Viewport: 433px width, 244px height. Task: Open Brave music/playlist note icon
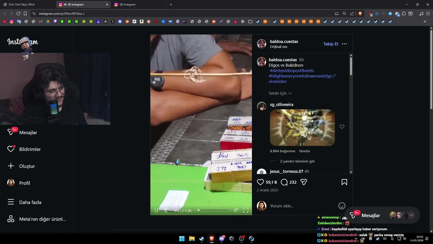click(x=421, y=14)
